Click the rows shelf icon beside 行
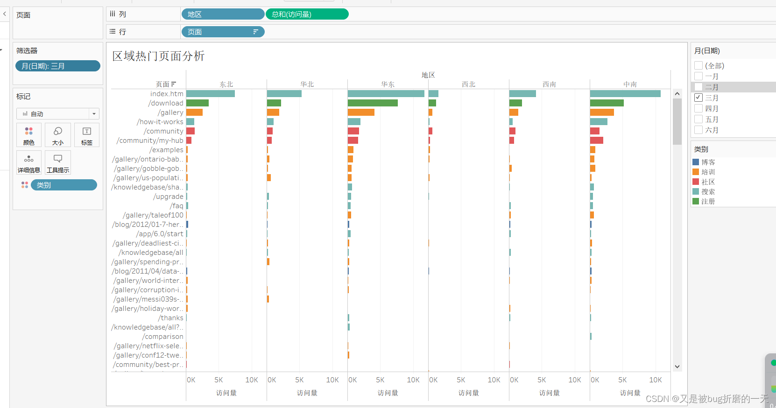Image resolution: width=776 pixels, height=408 pixels. [113, 32]
